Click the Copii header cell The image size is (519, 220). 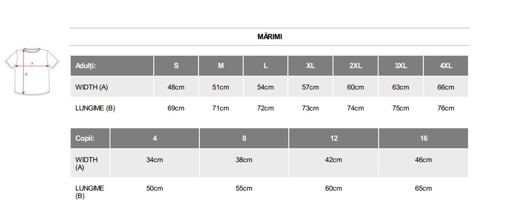coord(90,138)
